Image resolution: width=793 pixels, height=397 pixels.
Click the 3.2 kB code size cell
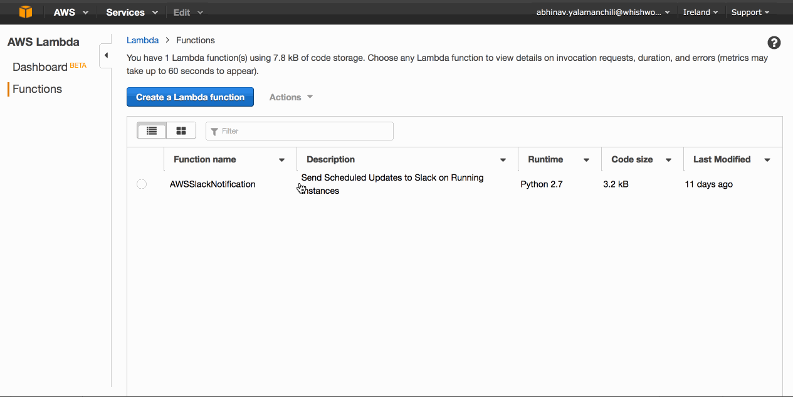tap(616, 184)
